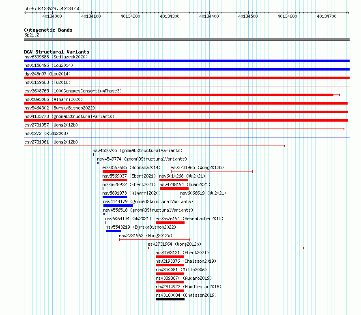Click the nsv5569037 (Ebert2021) label

click(129, 176)
